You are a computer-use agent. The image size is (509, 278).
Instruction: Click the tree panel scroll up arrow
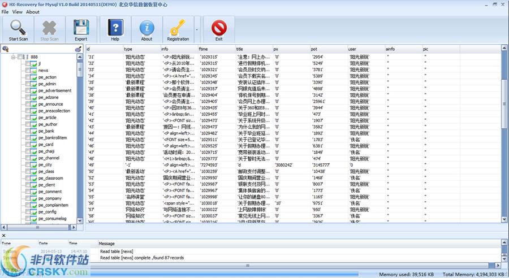pos(80,57)
